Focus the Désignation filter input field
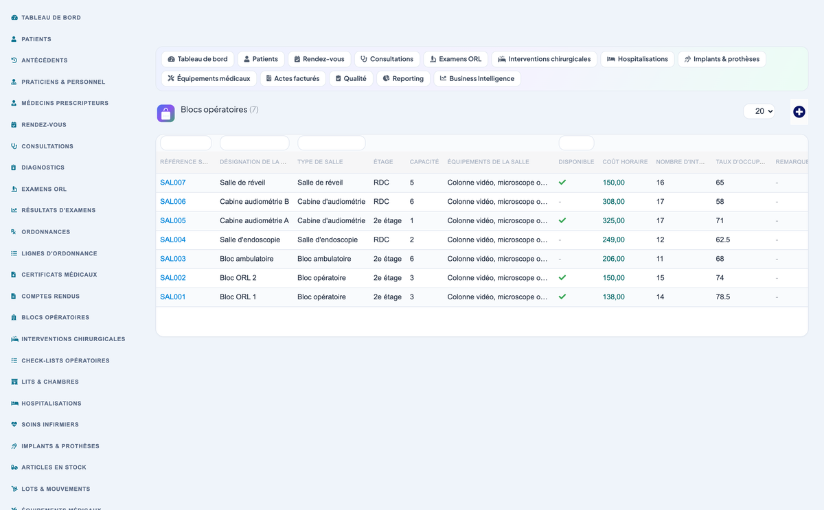The image size is (824, 510). coord(255,143)
